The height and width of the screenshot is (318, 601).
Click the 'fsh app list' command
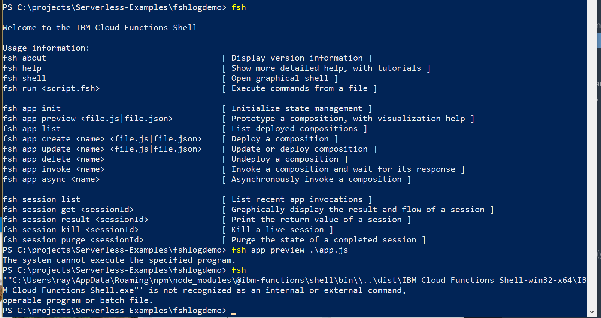click(x=32, y=129)
